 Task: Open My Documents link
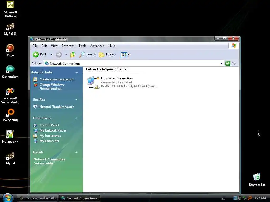pyautogui.click(x=50, y=136)
